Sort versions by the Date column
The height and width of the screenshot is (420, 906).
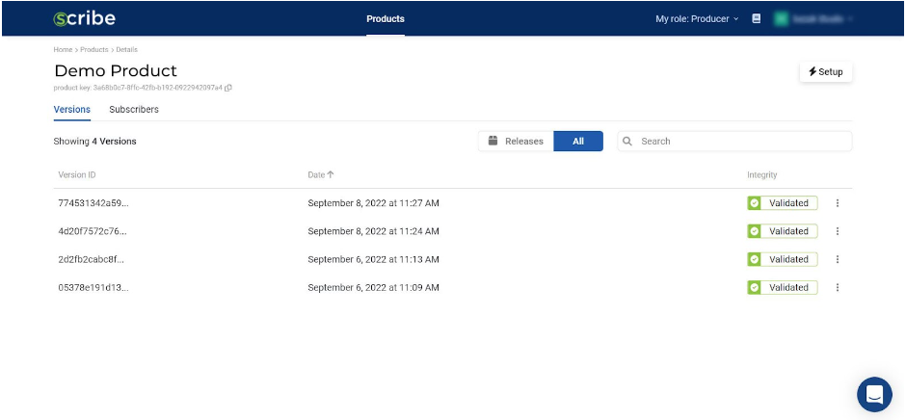320,175
